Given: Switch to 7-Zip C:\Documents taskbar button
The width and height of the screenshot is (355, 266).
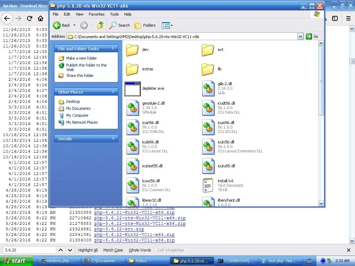Looking at the screenshot, I should click(x=103, y=261).
